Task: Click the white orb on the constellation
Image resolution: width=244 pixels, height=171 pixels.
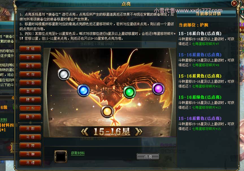Action: tap(64, 74)
